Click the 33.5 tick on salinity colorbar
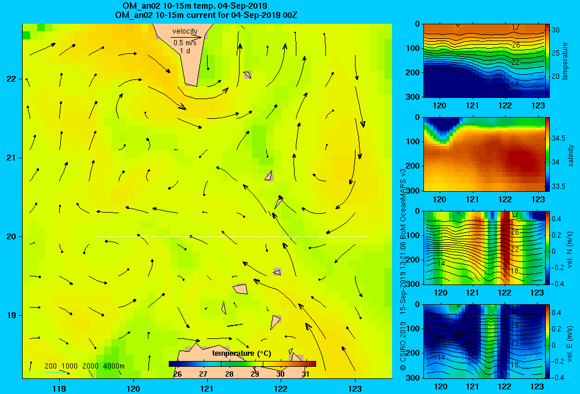This screenshot has height=394, width=580. (559, 187)
